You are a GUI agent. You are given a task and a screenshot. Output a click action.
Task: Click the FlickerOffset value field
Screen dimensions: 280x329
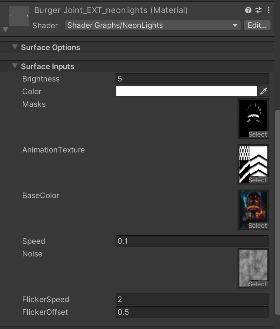(192, 312)
